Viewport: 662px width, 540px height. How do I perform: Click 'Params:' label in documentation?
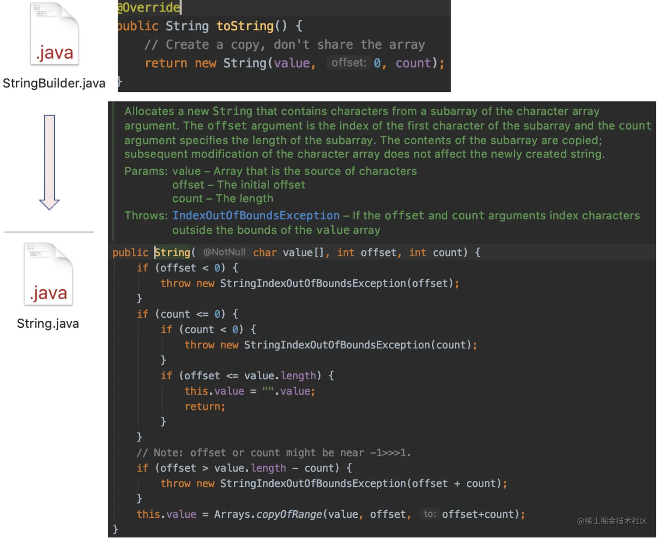pos(147,171)
